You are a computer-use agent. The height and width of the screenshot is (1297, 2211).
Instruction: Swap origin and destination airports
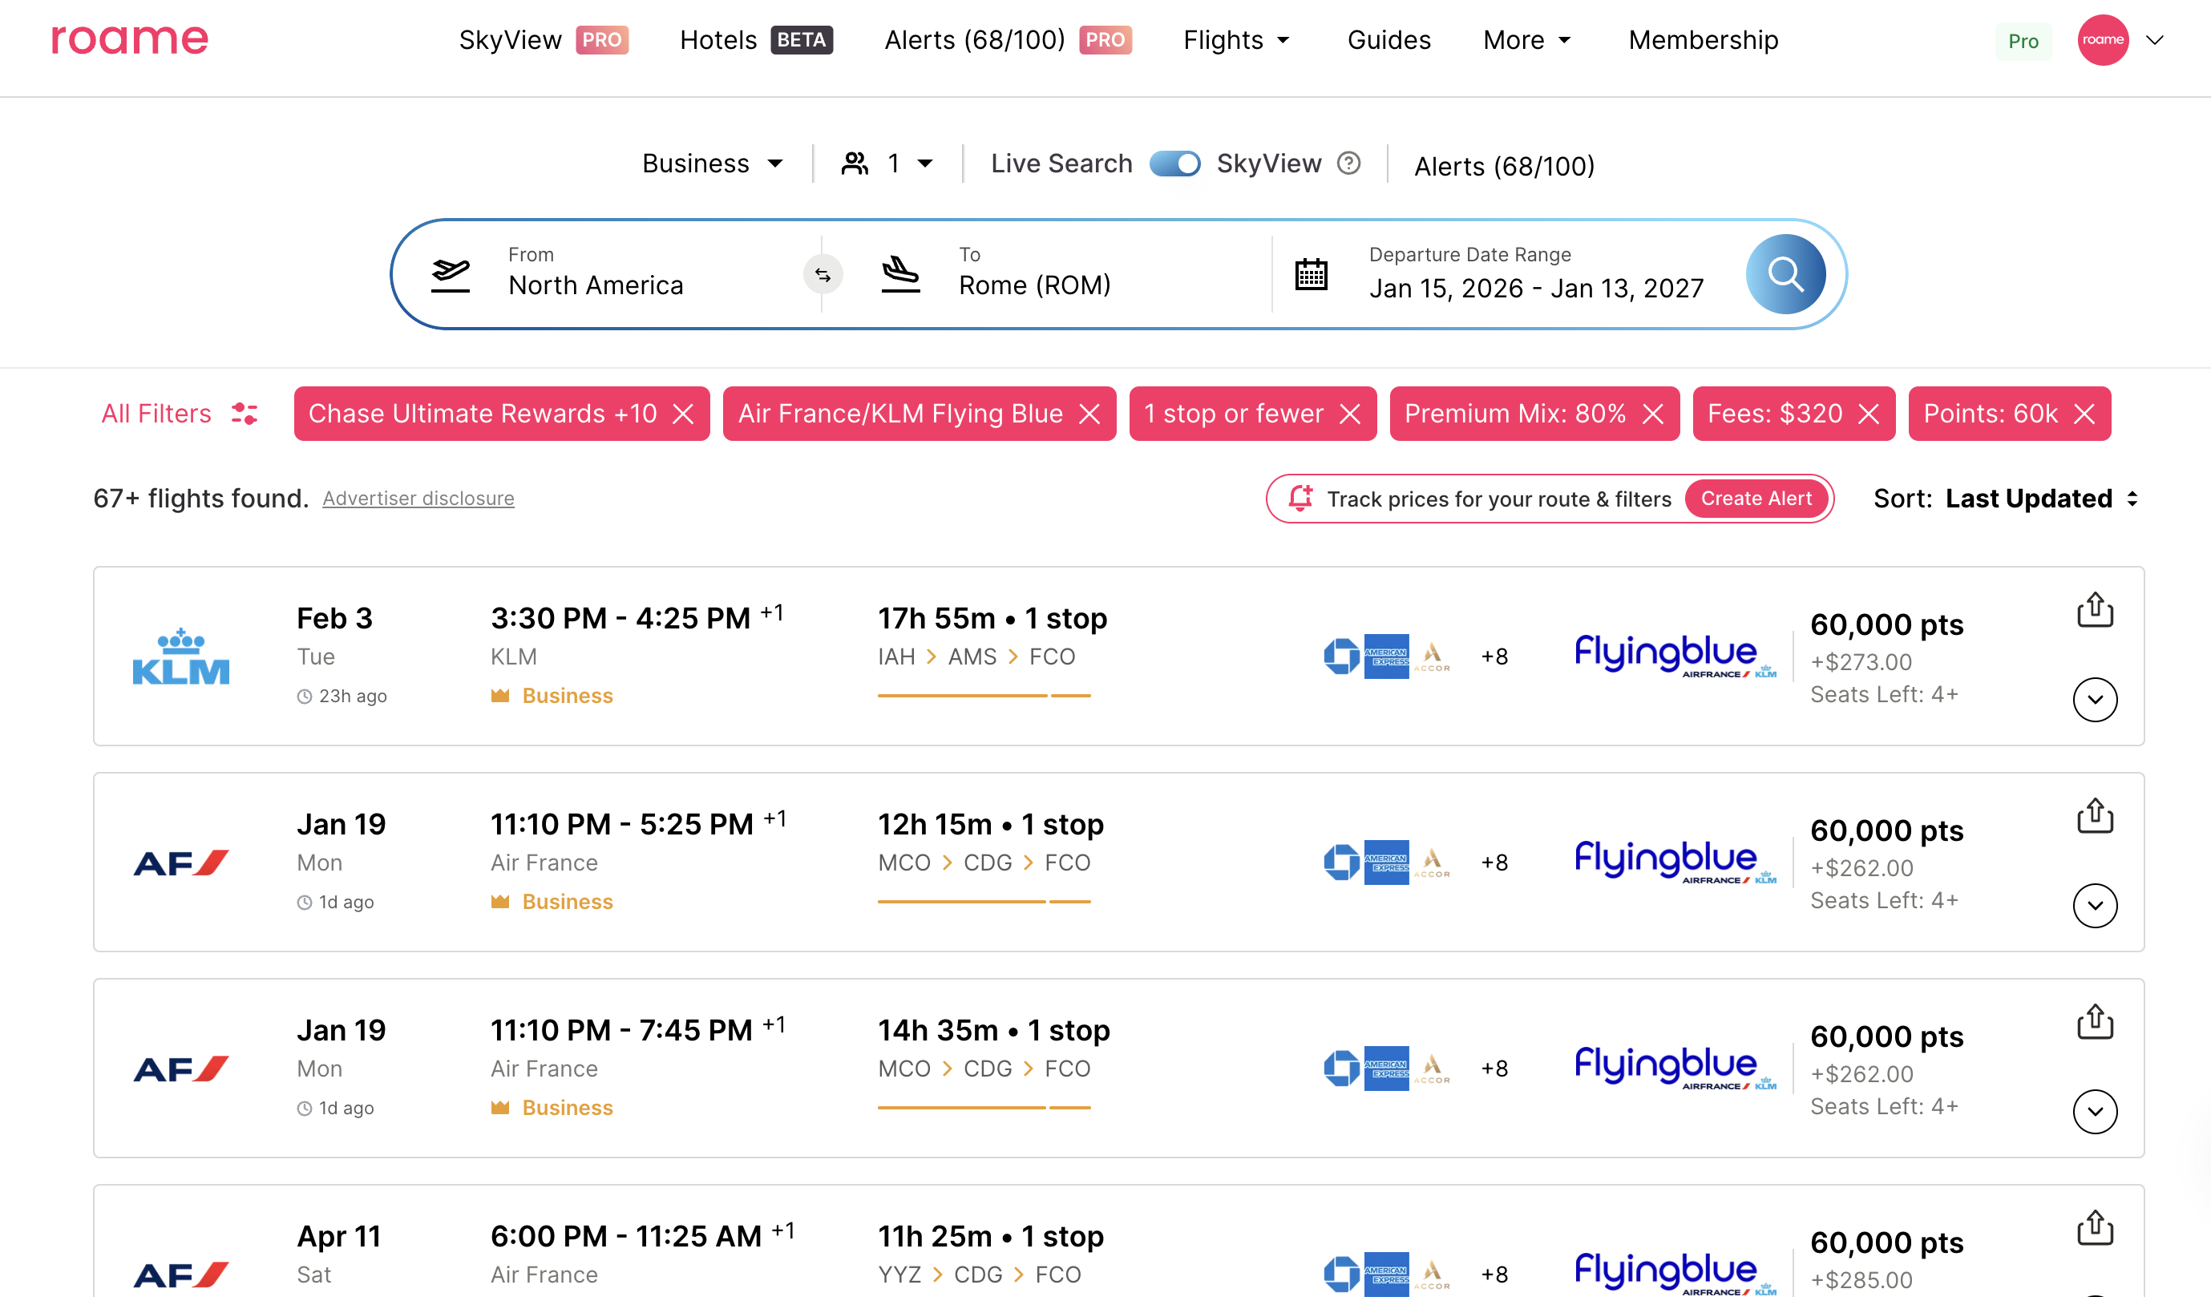pos(822,275)
